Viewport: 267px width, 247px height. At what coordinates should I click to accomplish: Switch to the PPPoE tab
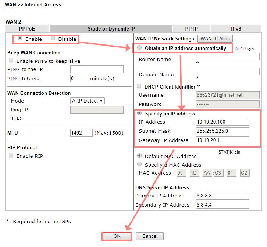[x=27, y=29]
